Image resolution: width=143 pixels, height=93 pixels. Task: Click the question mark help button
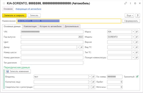tap(138, 15)
